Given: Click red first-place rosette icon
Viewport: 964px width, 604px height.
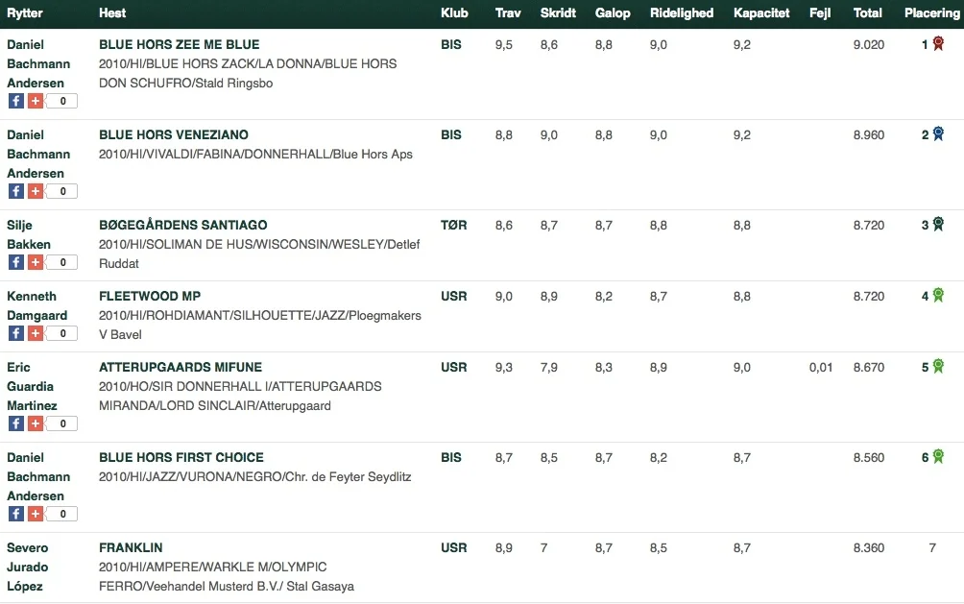Looking at the screenshot, I should click(x=938, y=43).
